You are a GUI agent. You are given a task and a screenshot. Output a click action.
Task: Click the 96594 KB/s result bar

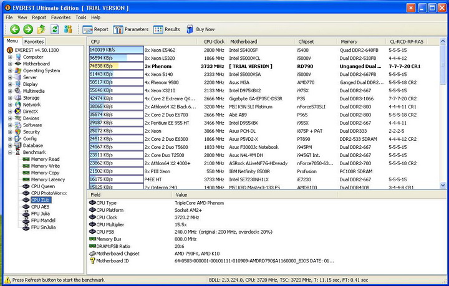point(116,58)
